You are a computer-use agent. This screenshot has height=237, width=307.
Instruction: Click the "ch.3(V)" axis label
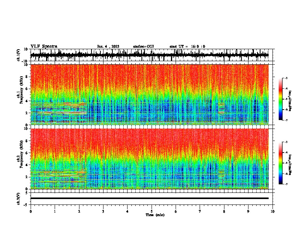[x=19, y=199]
